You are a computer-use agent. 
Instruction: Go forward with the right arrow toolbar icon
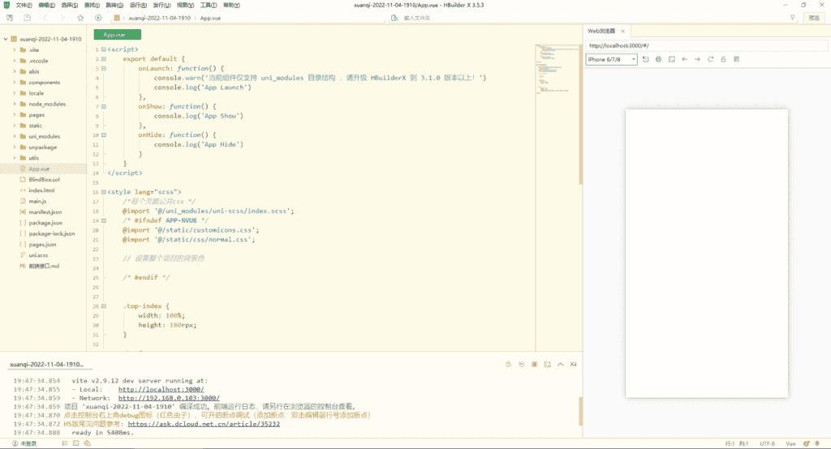(x=62, y=18)
